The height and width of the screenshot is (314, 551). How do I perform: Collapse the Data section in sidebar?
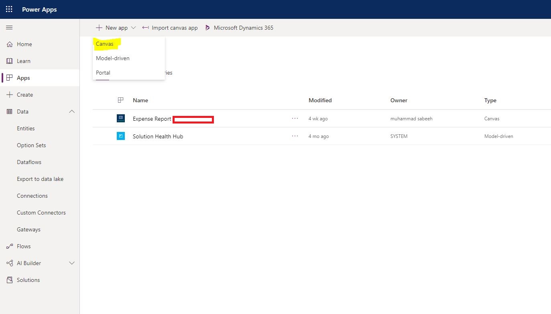point(71,111)
